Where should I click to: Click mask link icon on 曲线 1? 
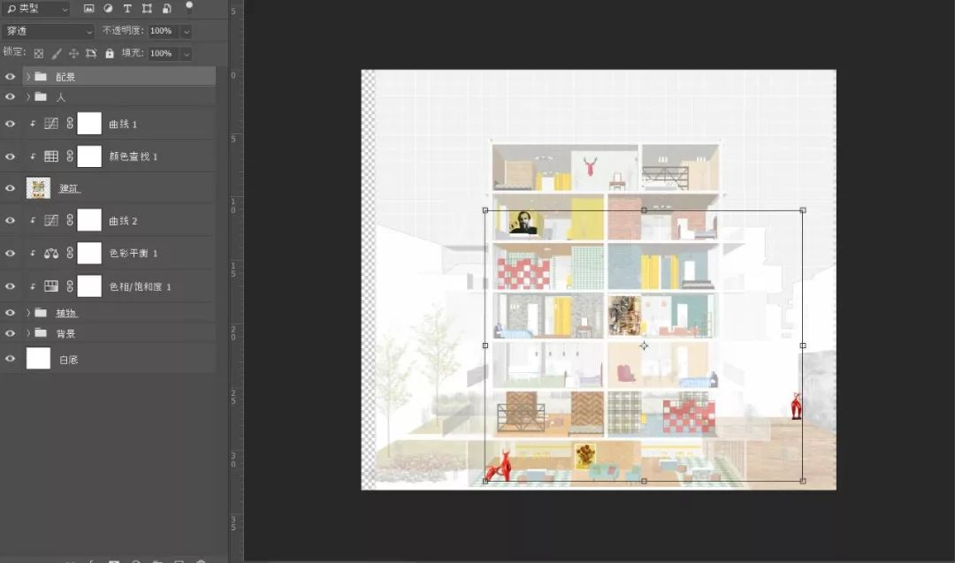point(70,124)
